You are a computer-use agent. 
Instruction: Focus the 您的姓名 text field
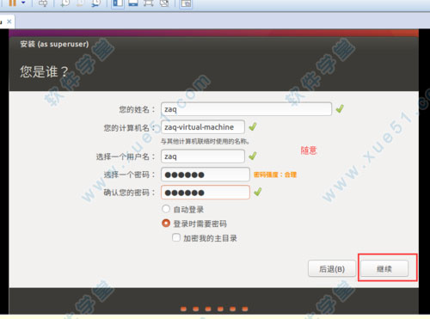pos(246,109)
